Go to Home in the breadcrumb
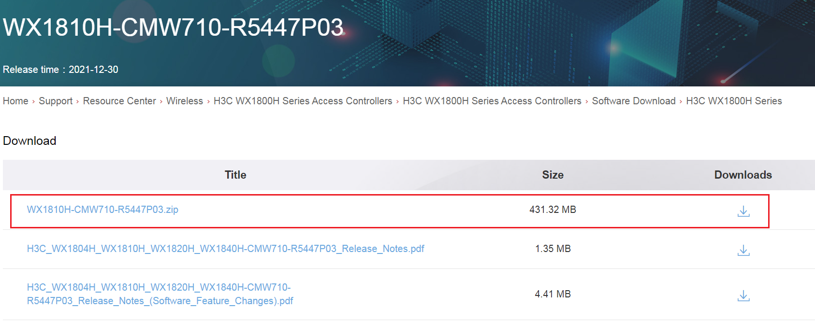 point(15,101)
